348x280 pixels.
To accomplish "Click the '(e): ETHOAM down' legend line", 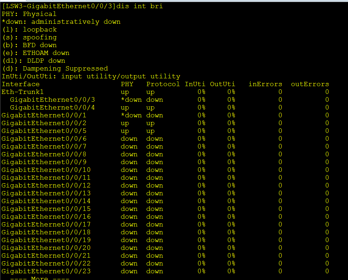I will click(35, 53).
